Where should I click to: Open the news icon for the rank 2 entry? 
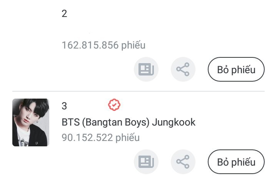(146, 69)
